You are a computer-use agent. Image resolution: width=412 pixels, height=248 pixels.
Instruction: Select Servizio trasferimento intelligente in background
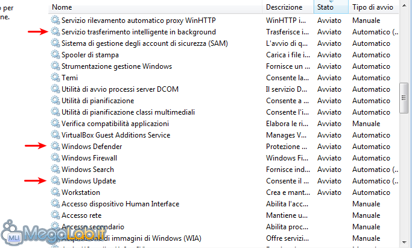138,32
